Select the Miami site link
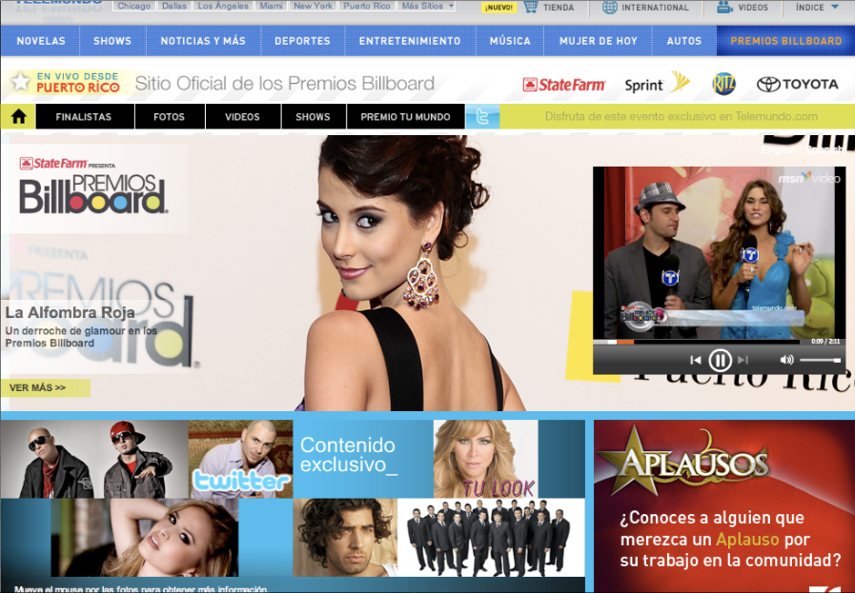 click(271, 6)
